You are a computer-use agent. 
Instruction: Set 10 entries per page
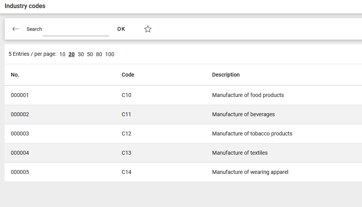tap(62, 54)
